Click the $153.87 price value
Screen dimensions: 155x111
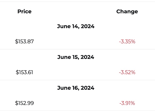point(25,41)
